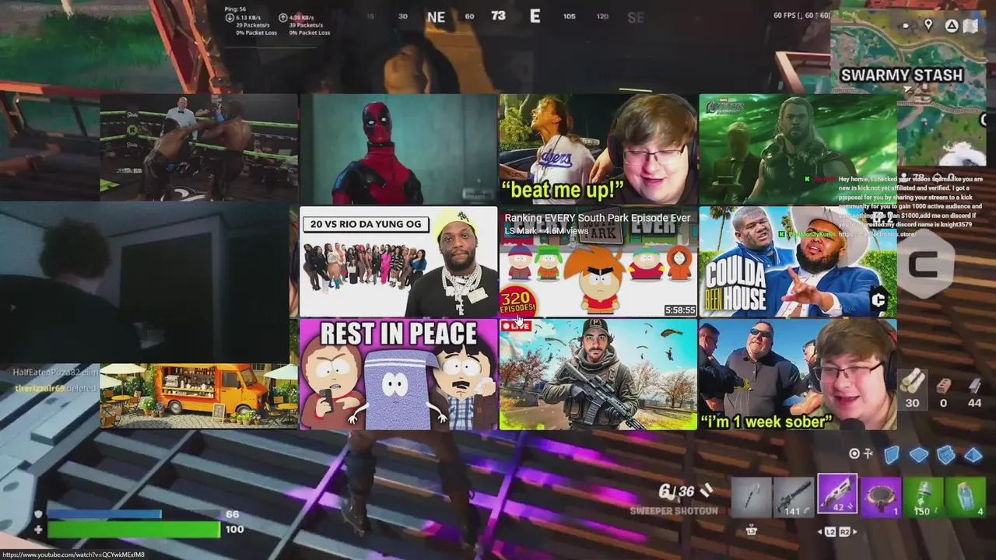
Task: Click the youtube.com URL in status bar
Action: (x=73, y=555)
